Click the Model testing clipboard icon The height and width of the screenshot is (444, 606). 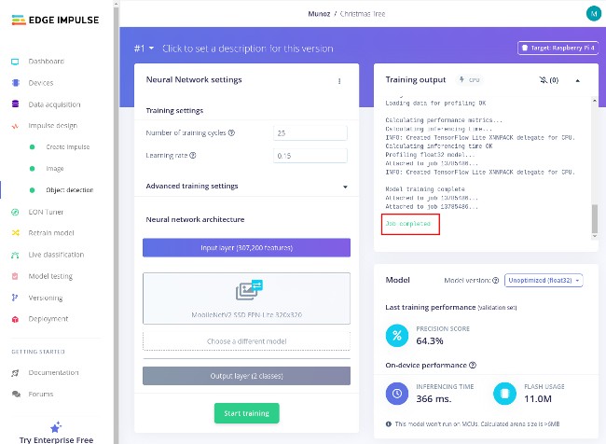(x=15, y=276)
